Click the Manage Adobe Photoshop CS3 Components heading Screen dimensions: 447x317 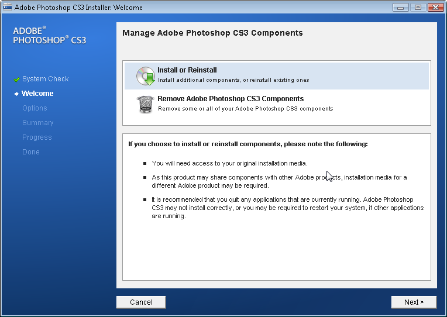pos(212,33)
